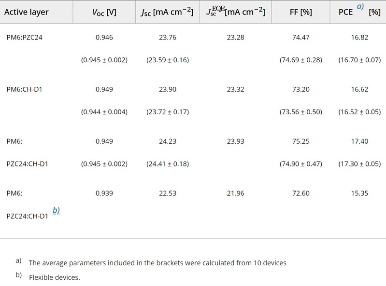Viewport: 386px width, 286px height.
Task: Click the Jsc [mA cm−2] column header
Action: point(167,12)
